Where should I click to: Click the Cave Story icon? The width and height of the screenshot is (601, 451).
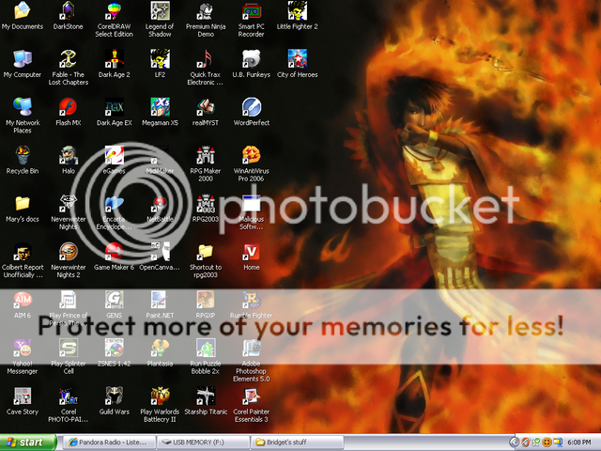tap(22, 395)
